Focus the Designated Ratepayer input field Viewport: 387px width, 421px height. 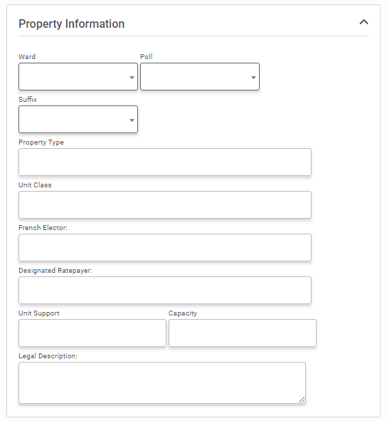pyautogui.click(x=165, y=290)
